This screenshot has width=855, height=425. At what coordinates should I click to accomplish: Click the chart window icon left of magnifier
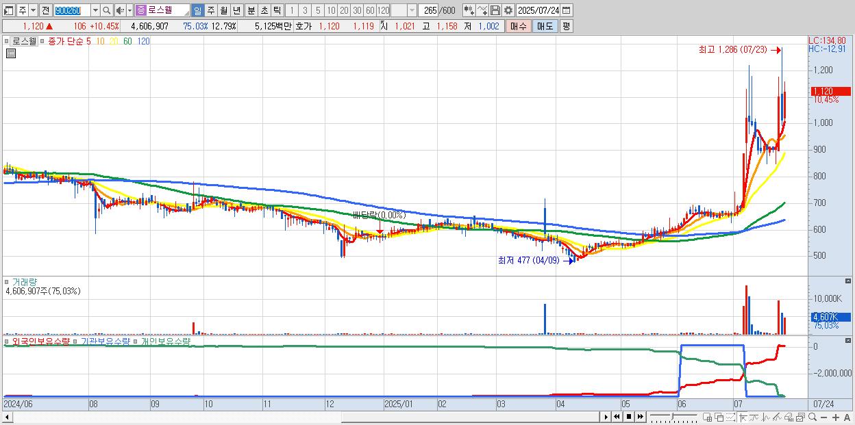pyautogui.click(x=801, y=417)
